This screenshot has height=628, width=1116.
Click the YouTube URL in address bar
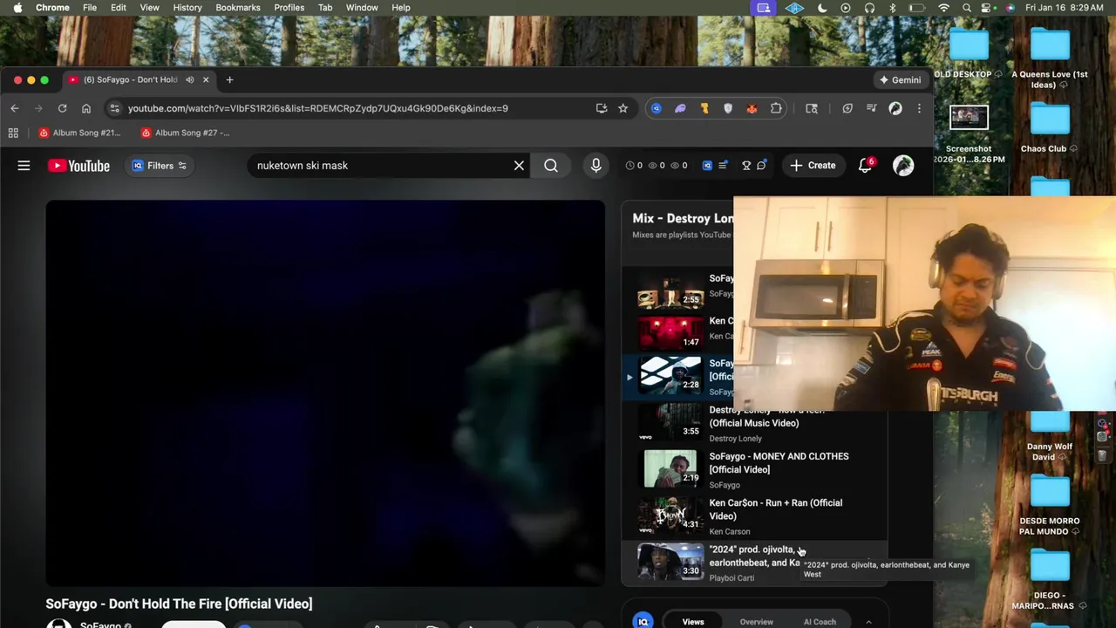pyautogui.click(x=318, y=108)
